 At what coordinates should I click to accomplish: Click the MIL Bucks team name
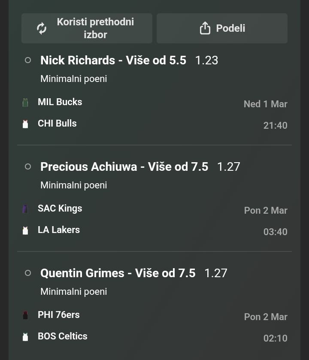60,102
